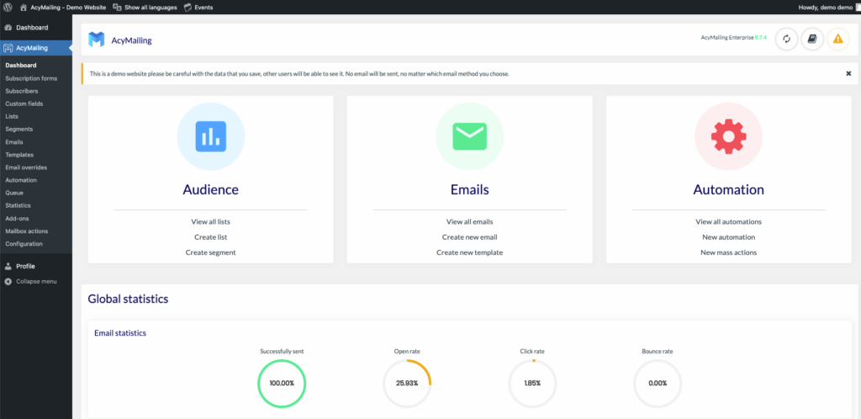Image resolution: width=861 pixels, height=419 pixels.
Task: Click the Emails envelope icon
Action: (469, 136)
